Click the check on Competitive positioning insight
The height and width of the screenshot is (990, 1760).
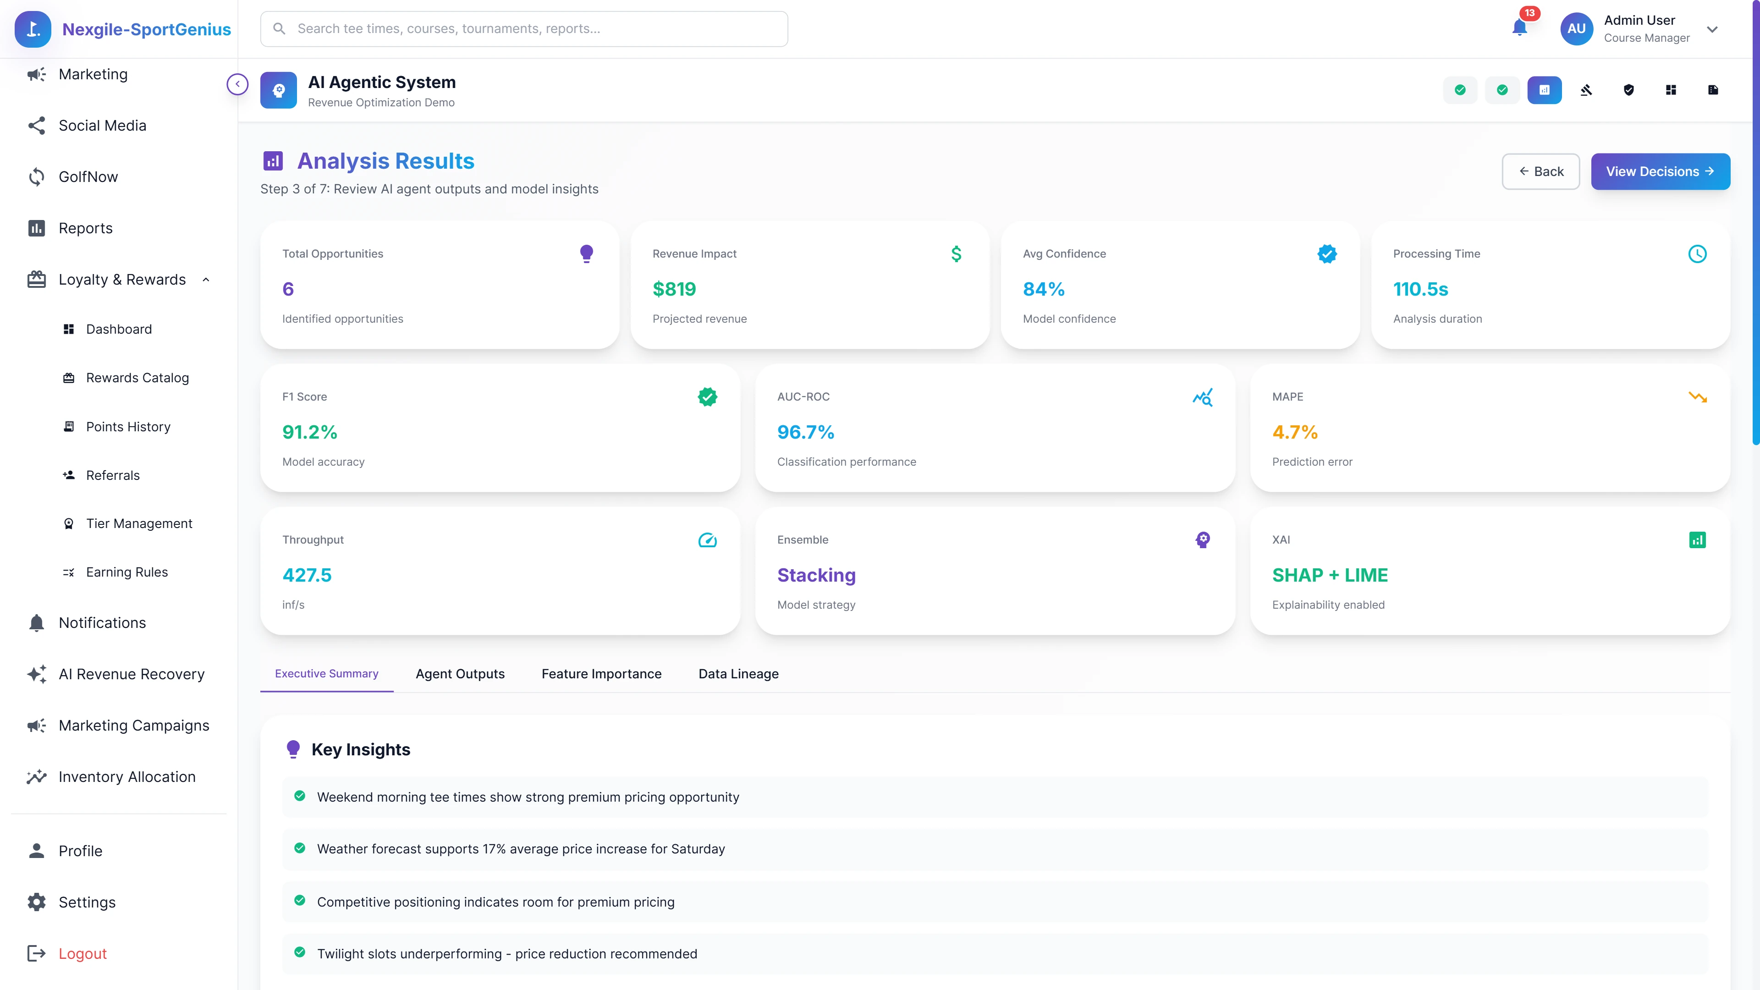pos(300,901)
